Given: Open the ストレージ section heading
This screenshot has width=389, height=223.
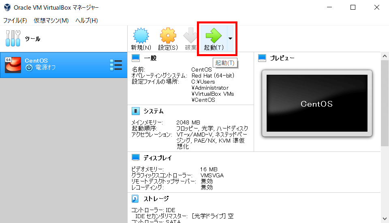Looking at the screenshot, I should [x=156, y=199].
